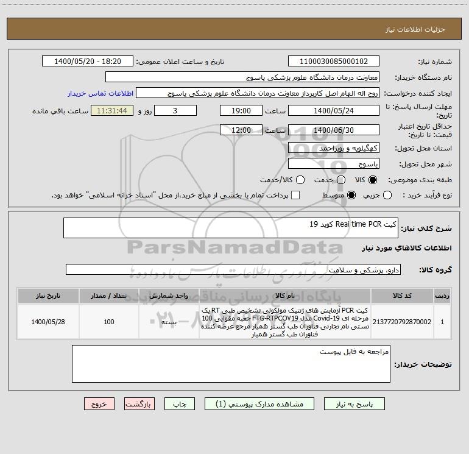
Task: Click the اطلاعات کالاهای مورد نیاز heading
Action: 407,248
